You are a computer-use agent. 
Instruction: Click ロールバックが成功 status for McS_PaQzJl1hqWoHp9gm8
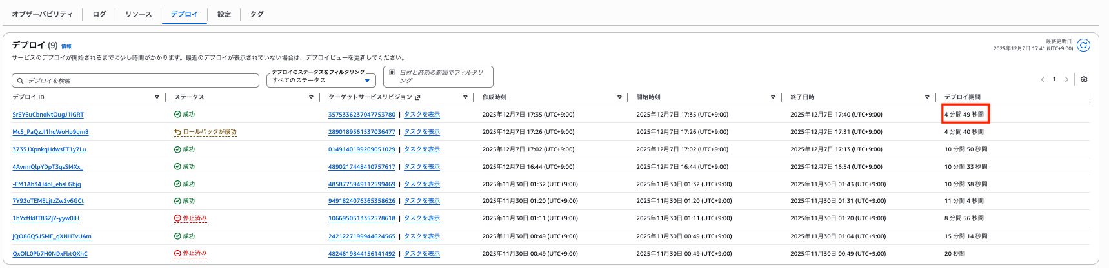pos(205,132)
